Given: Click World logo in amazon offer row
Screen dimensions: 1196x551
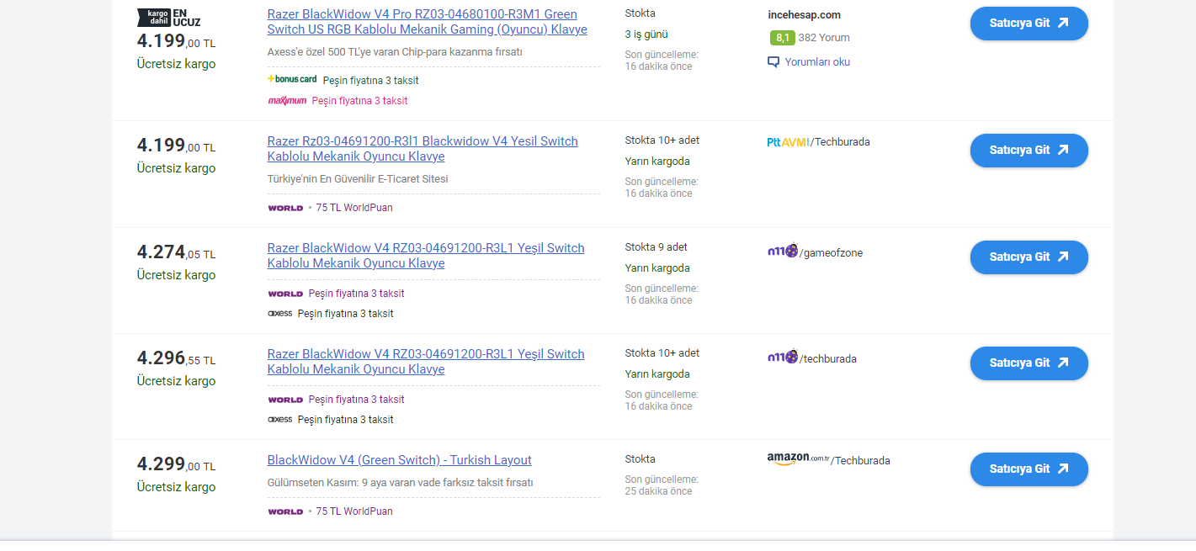Looking at the screenshot, I should pyautogui.click(x=285, y=511).
